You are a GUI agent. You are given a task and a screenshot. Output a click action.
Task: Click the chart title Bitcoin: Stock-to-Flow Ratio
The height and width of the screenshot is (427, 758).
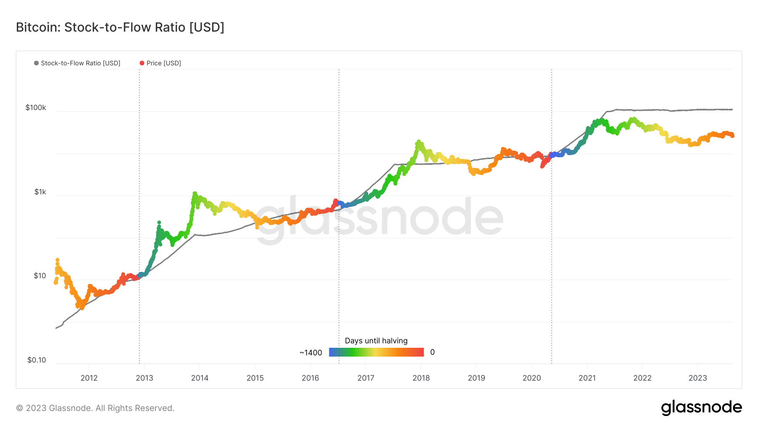(120, 27)
